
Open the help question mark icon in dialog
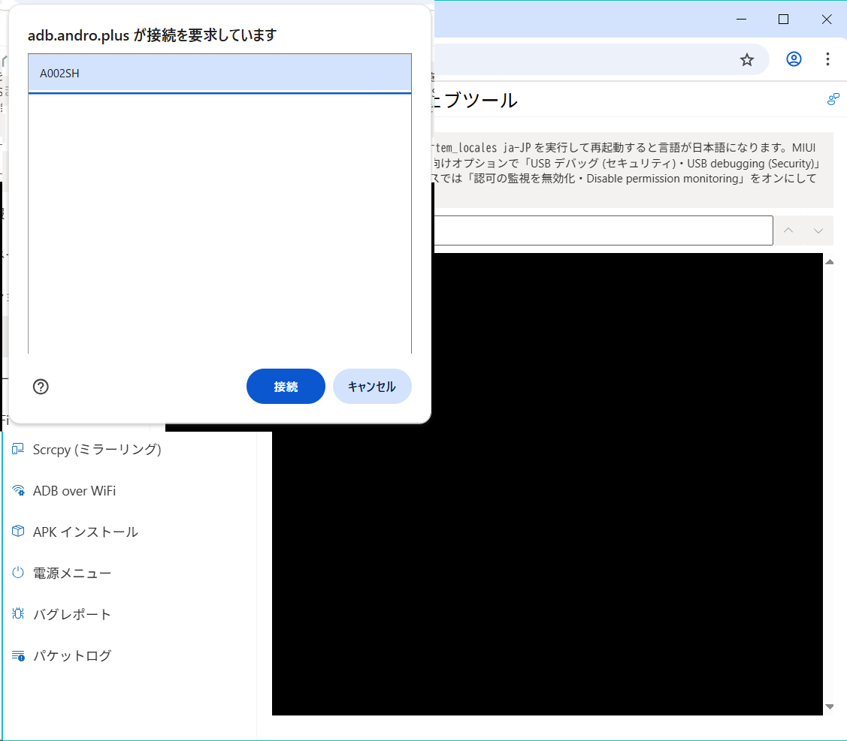[41, 387]
